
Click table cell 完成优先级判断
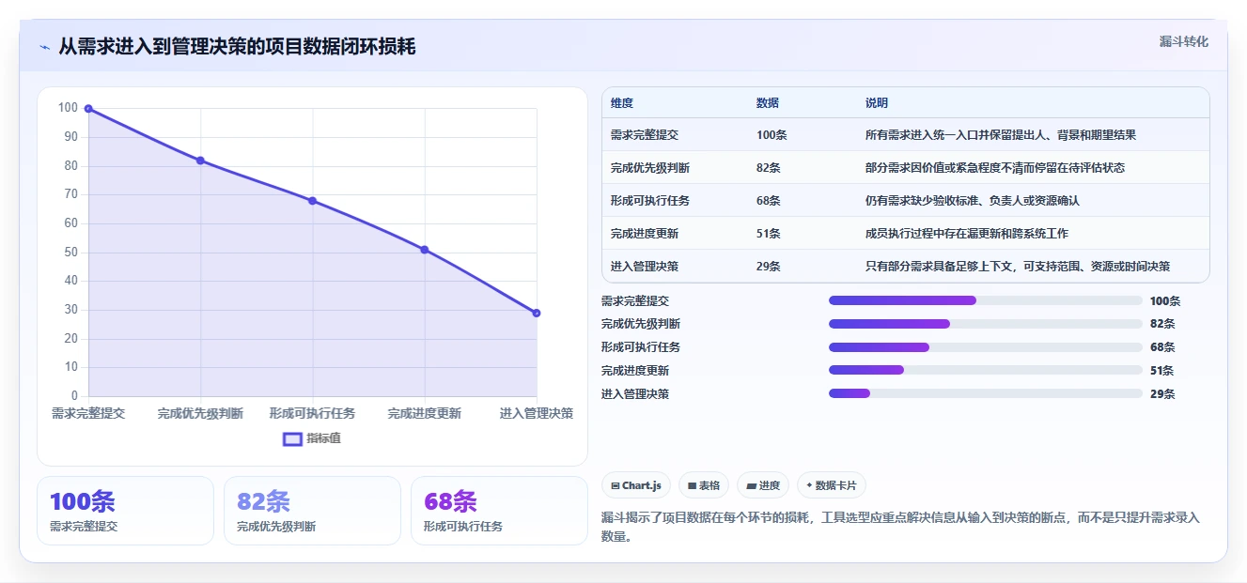pos(650,168)
